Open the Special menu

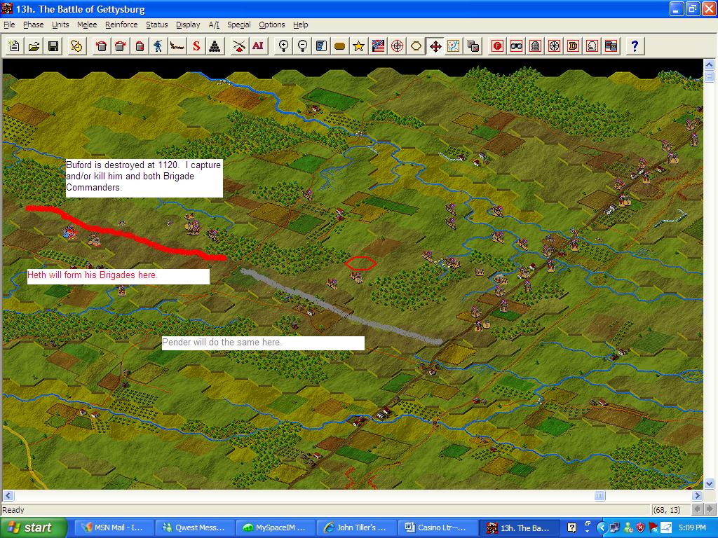click(239, 25)
